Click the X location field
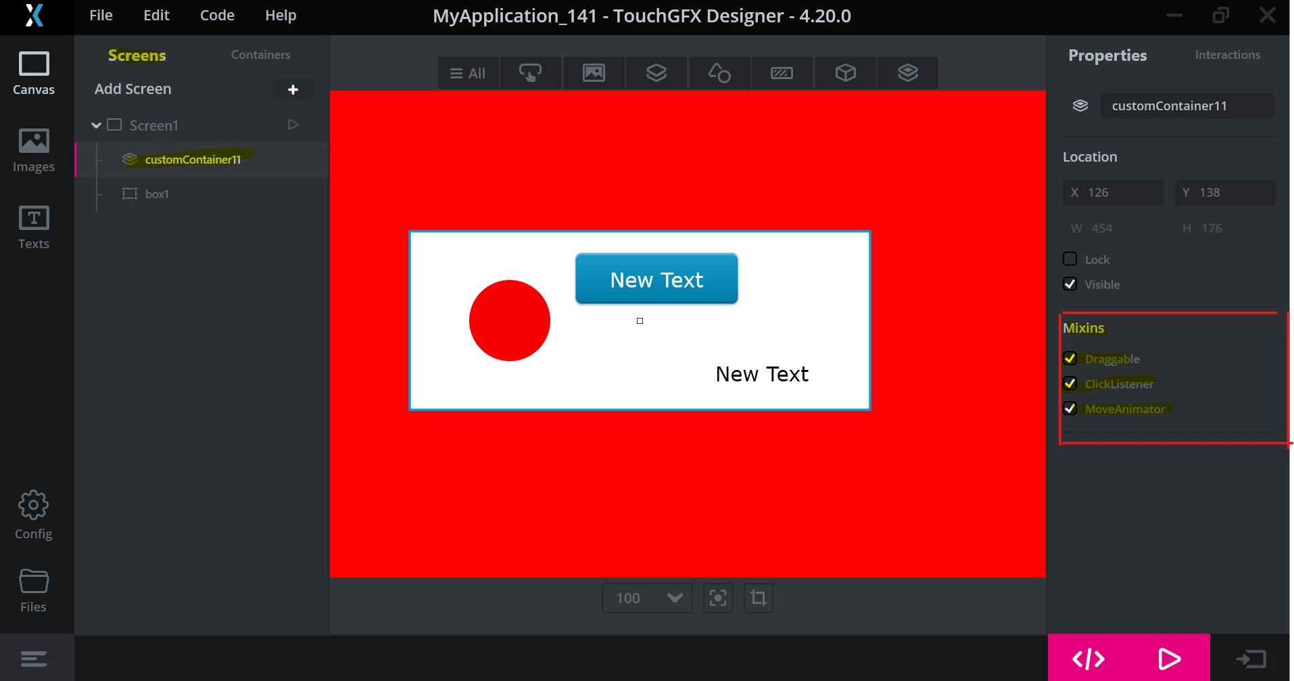Screen dimensions: 1294x681 point(1113,193)
